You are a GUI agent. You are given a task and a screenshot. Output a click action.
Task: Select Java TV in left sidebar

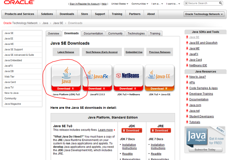click(22, 88)
